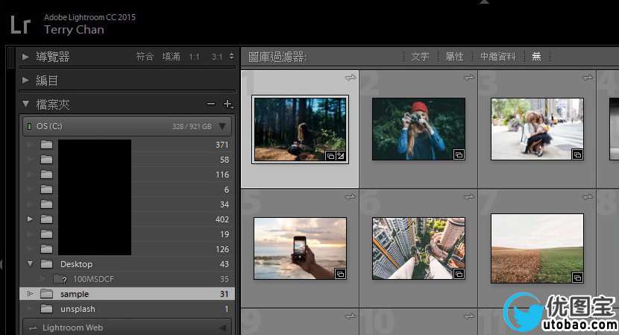
Task: Open the Lightroom Web section
Action: pyautogui.click(x=127, y=328)
